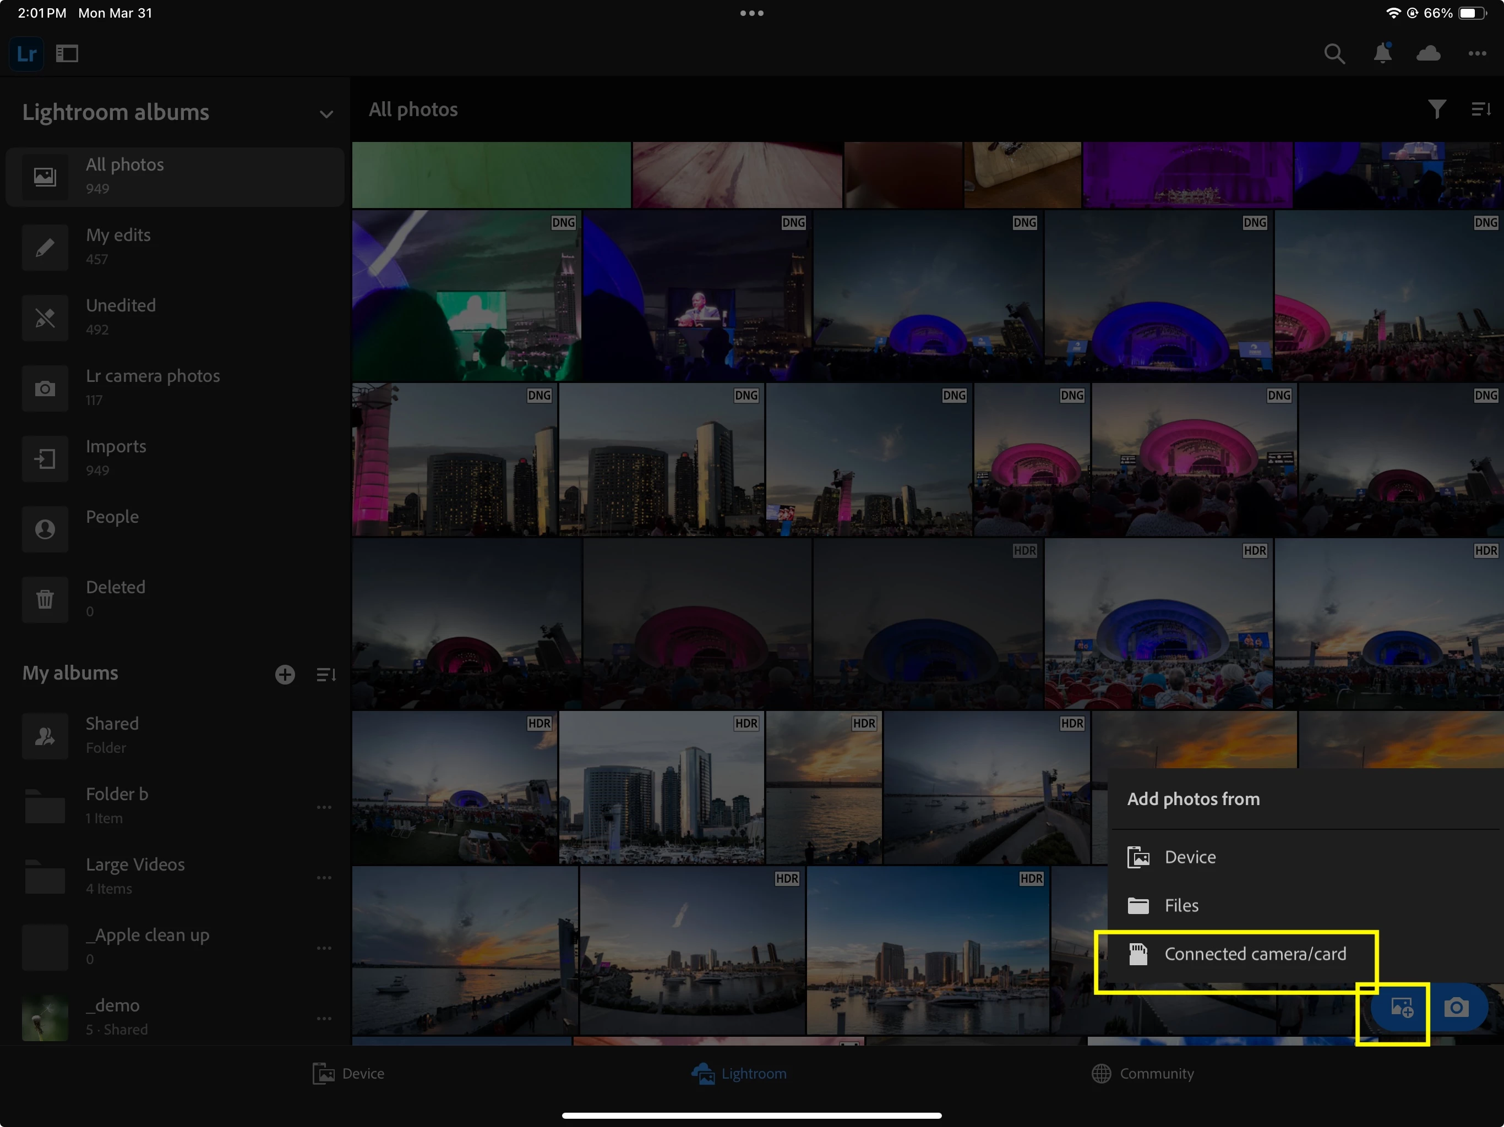Add new album with plus icon
The image size is (1504, 1127).
tap(285, 674)
